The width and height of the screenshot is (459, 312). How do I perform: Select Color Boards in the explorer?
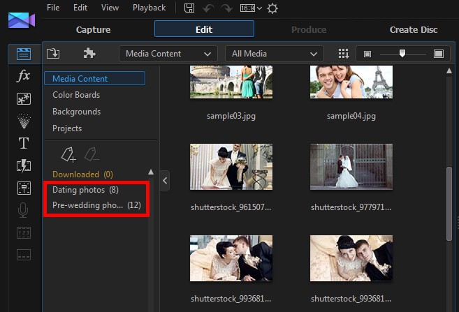coord(76,95)
